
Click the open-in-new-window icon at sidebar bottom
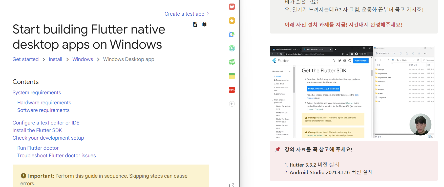click(232, 185)
